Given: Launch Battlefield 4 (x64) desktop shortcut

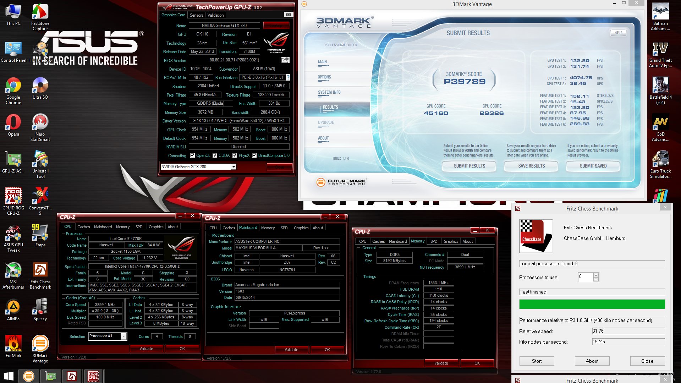Looking at the screenshot, I should (x=660, y=91).
